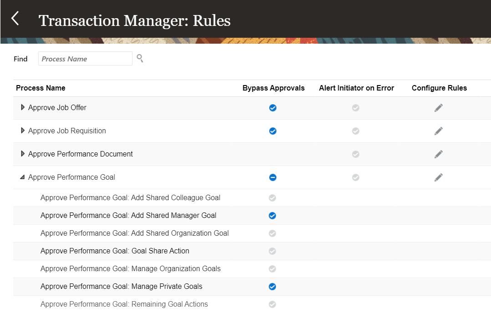Open pencil editor for Approve Performance Document
This screenshot has width=491, height=313.
pyautogui.click(x=438, y=154)
